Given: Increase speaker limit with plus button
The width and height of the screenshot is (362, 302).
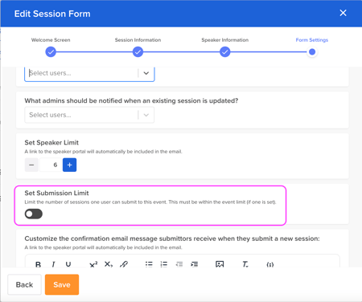Looking at the screenshot, I should click(x=69, y=165).
